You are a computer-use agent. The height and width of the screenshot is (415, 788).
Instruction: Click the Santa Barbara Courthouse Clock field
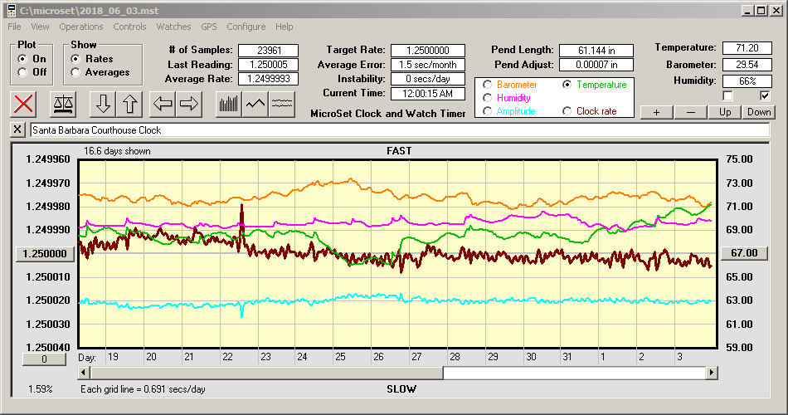(398, 130)
